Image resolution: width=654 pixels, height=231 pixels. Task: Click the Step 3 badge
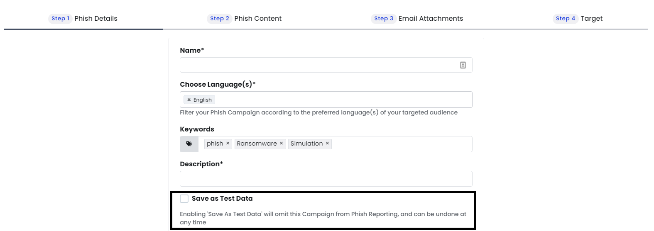click(383, 18)
